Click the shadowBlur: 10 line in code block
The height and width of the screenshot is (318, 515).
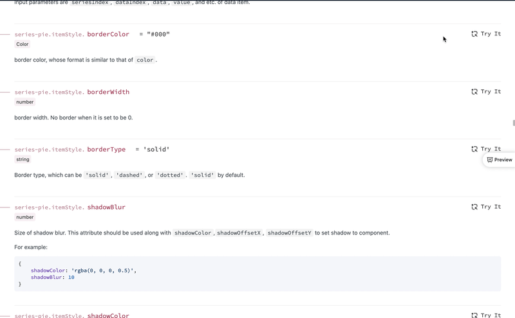[53, 278]
